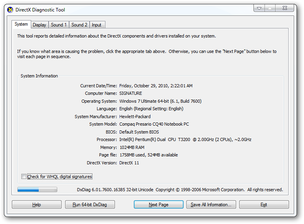Click the BIOS: field label
The image size is (304, 224).
click(x=111, y=132)
